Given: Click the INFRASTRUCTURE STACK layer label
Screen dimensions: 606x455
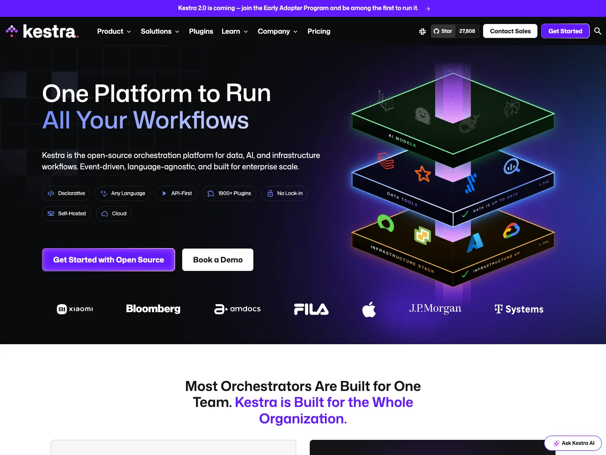Looking at the screenshot, I should [x=402, y=259].
